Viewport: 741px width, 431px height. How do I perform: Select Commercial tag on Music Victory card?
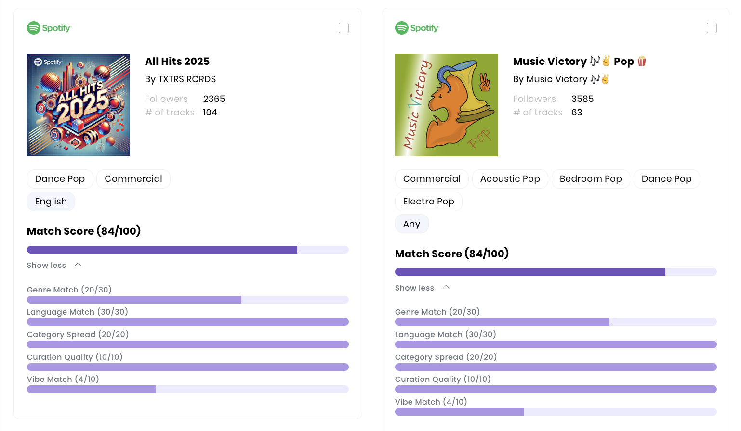coord(432,179)
